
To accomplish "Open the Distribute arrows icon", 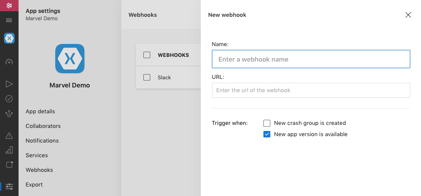I will [9, 114].
